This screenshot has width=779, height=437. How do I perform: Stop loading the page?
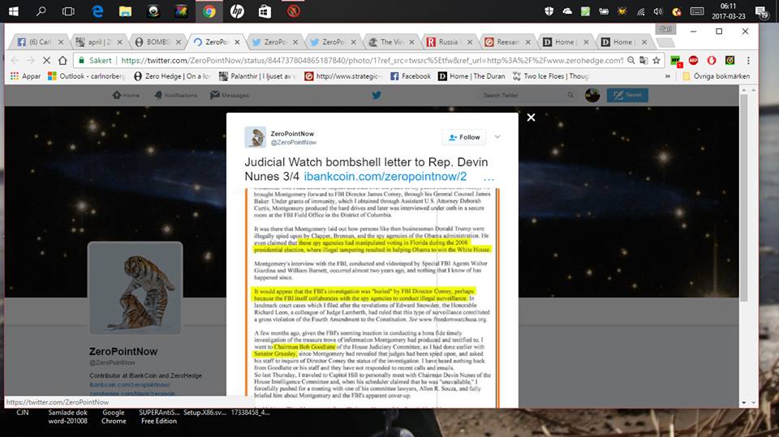pyautogui.click(x=47, y=61)
